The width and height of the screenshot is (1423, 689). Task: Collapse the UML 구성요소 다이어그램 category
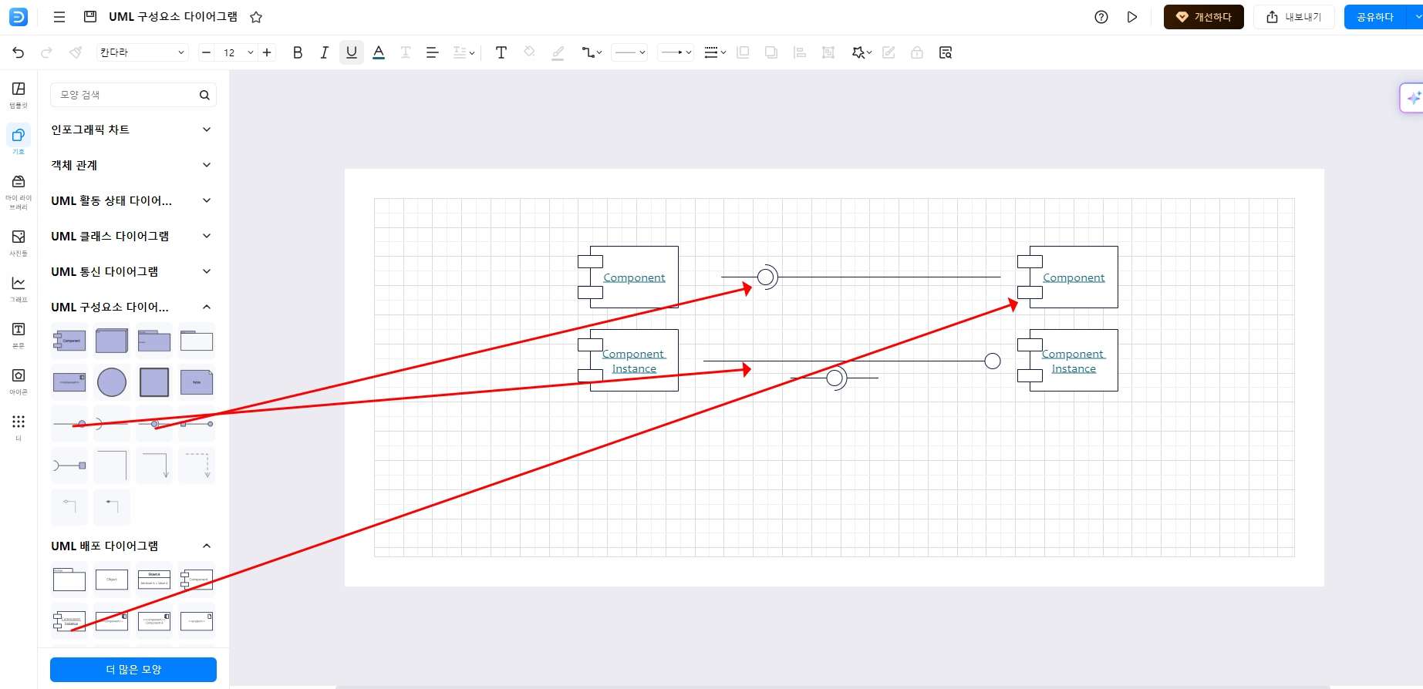[131, 307]
